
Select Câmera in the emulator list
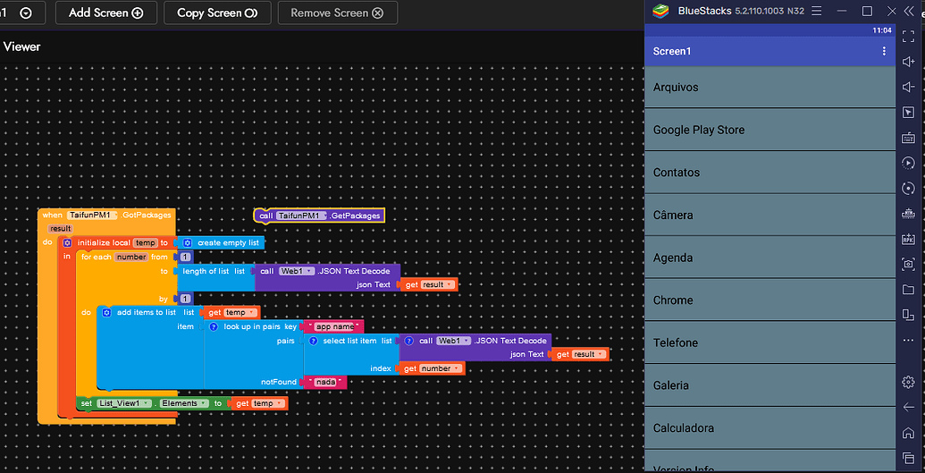click(770, 215)
